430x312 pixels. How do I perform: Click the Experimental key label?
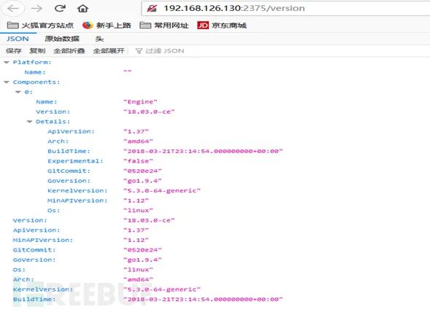point(75,161)
